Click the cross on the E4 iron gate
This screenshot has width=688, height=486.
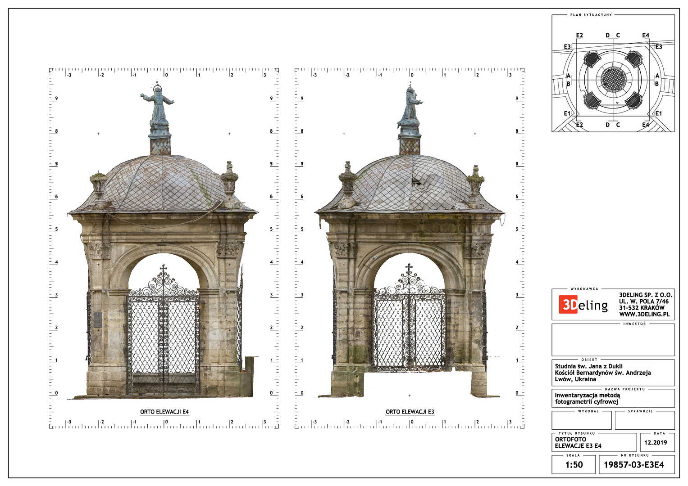pos(163,270)
